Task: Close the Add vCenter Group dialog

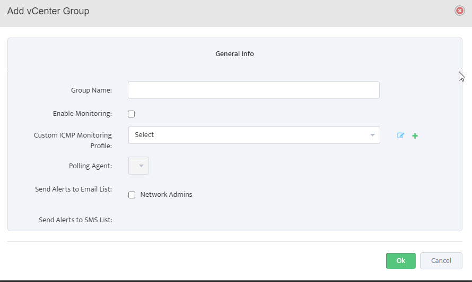Action: [459, 11]
